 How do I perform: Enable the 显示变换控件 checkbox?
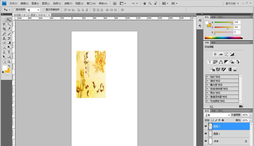(44, 10)
